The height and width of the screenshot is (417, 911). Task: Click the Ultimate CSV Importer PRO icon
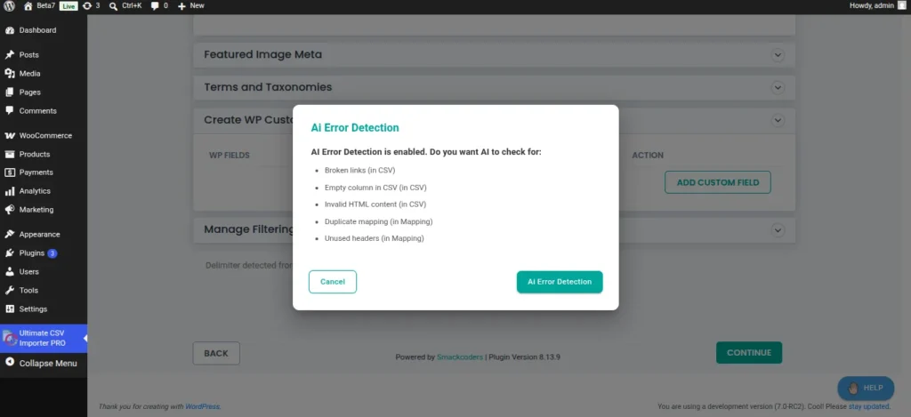pyautogui.click(x=9, y=338)
